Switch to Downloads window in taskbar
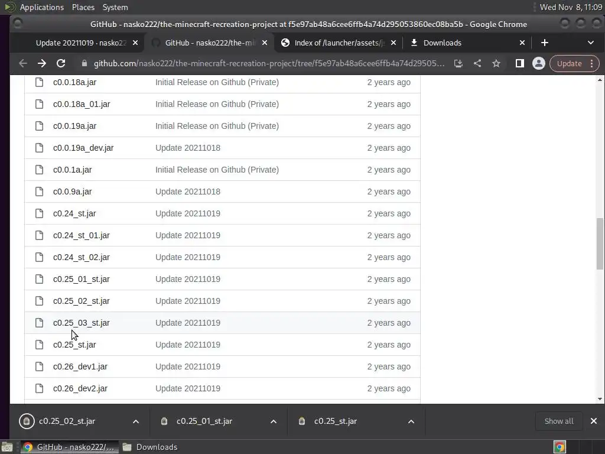The image size is (605, 454). [x=151, y=447]
